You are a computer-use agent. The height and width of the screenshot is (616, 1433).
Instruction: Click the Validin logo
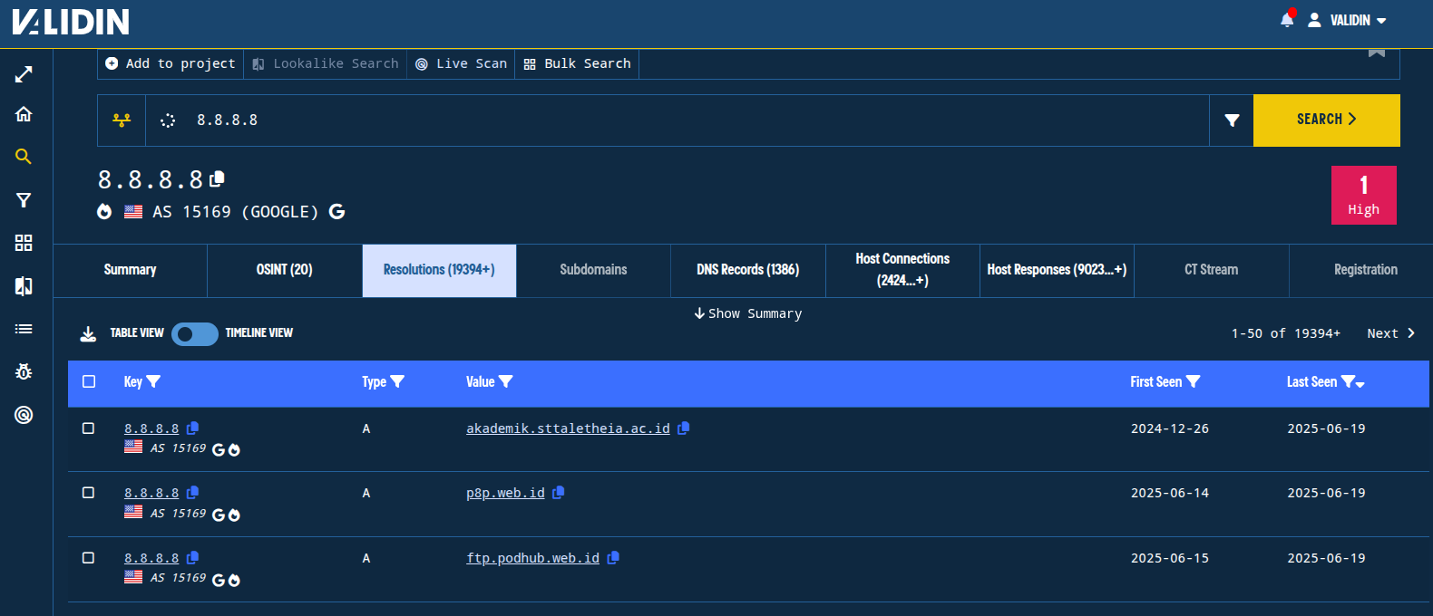click(x=71, y=21)
